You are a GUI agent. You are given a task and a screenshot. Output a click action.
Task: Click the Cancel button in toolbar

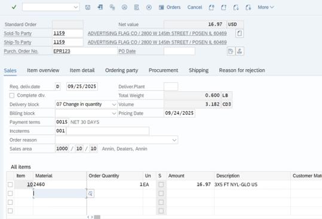(x=195, y=7)
